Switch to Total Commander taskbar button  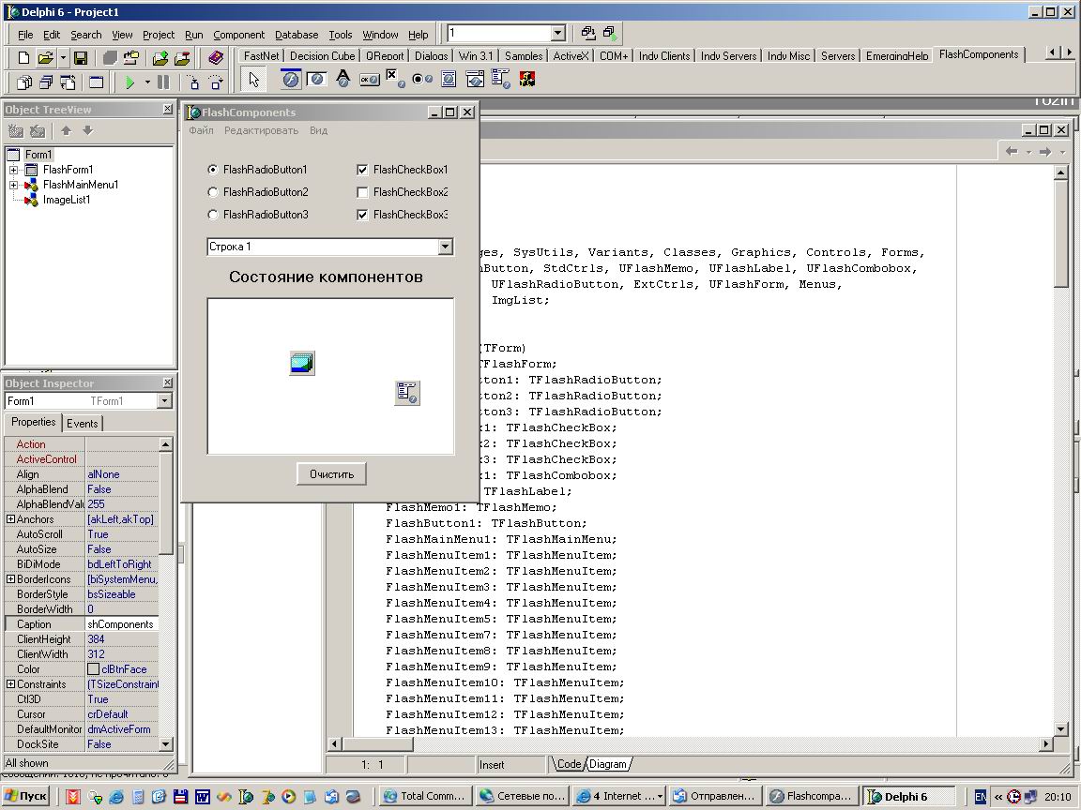[x=426, y=796]
